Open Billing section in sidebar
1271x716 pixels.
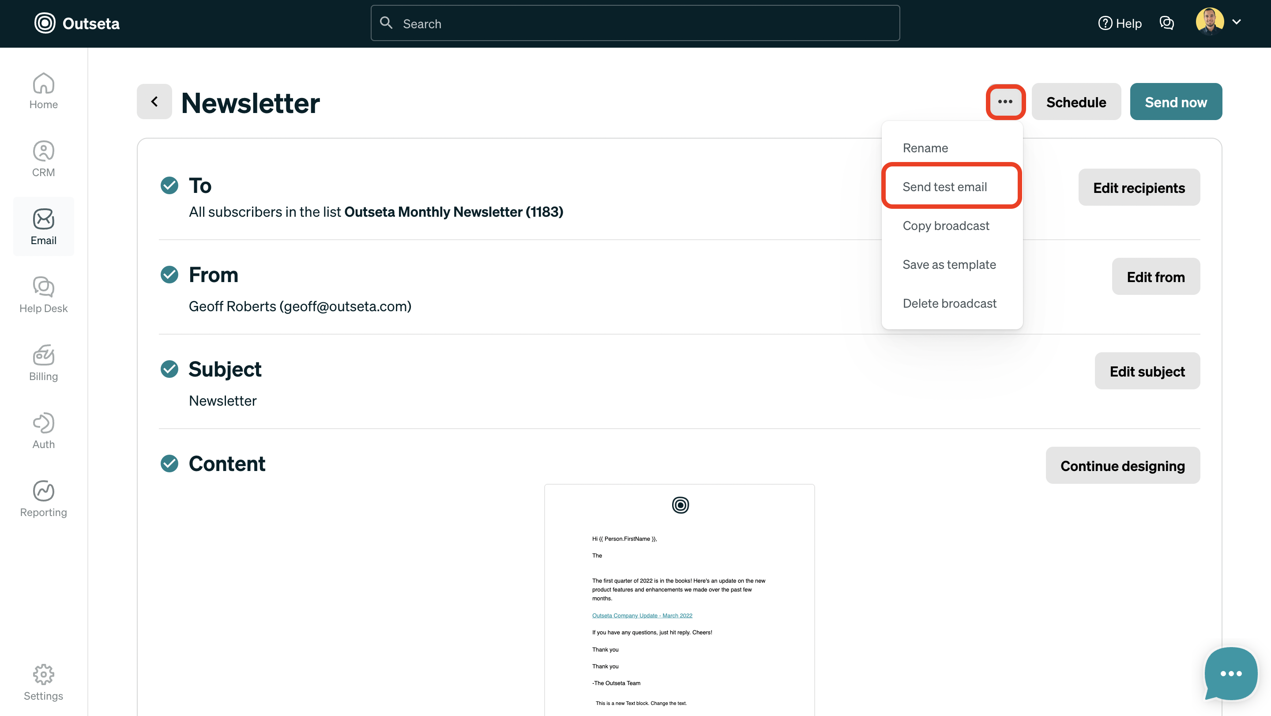pyautogui.click(x=43, y=363)
